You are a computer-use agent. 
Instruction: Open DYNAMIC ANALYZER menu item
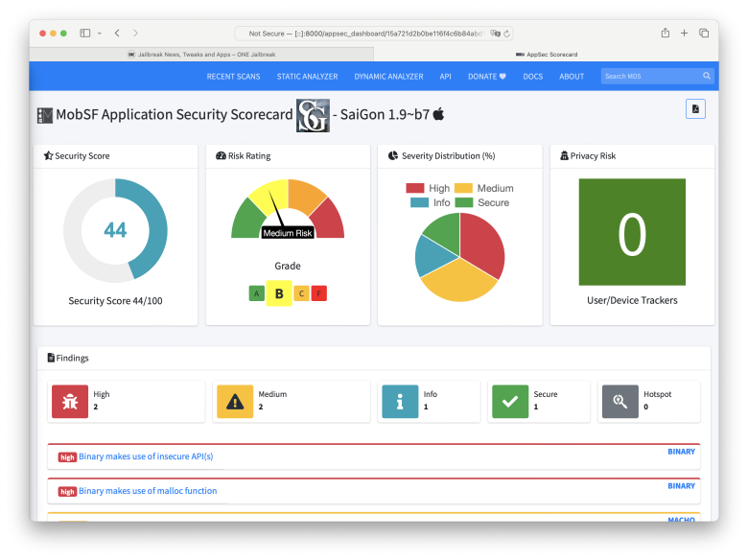pos(388,77)
